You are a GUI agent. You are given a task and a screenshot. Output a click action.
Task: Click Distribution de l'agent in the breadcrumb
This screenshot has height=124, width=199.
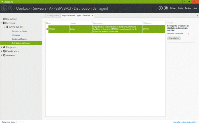91,8
